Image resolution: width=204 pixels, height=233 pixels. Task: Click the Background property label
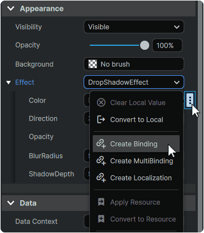(x=34, y=64)
